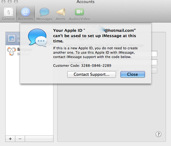Click the Customer Code 3288-0846-2289 text

pos(82,66)
